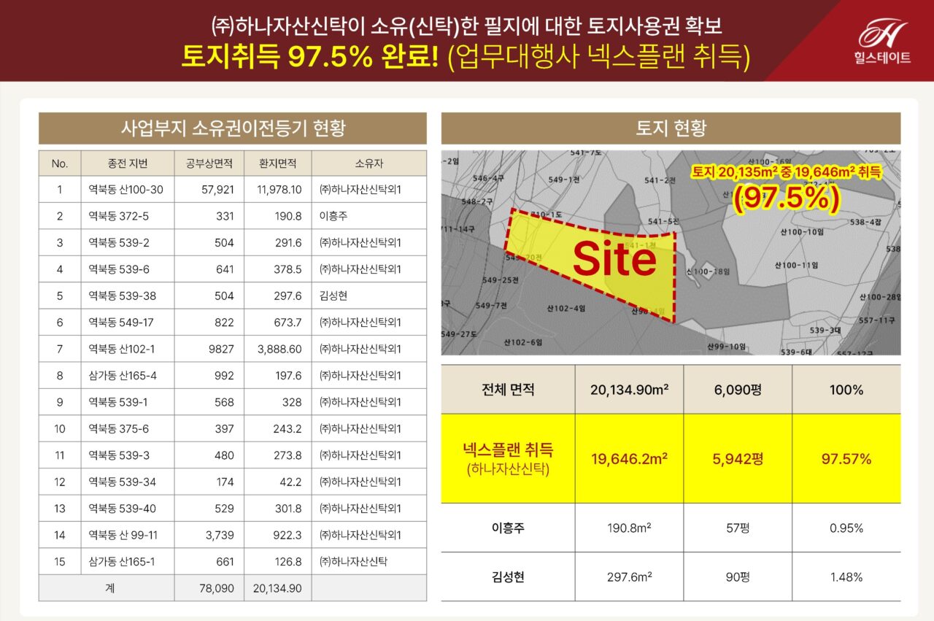
Task: Click the value '3,739'
Action: pos(220,535)
